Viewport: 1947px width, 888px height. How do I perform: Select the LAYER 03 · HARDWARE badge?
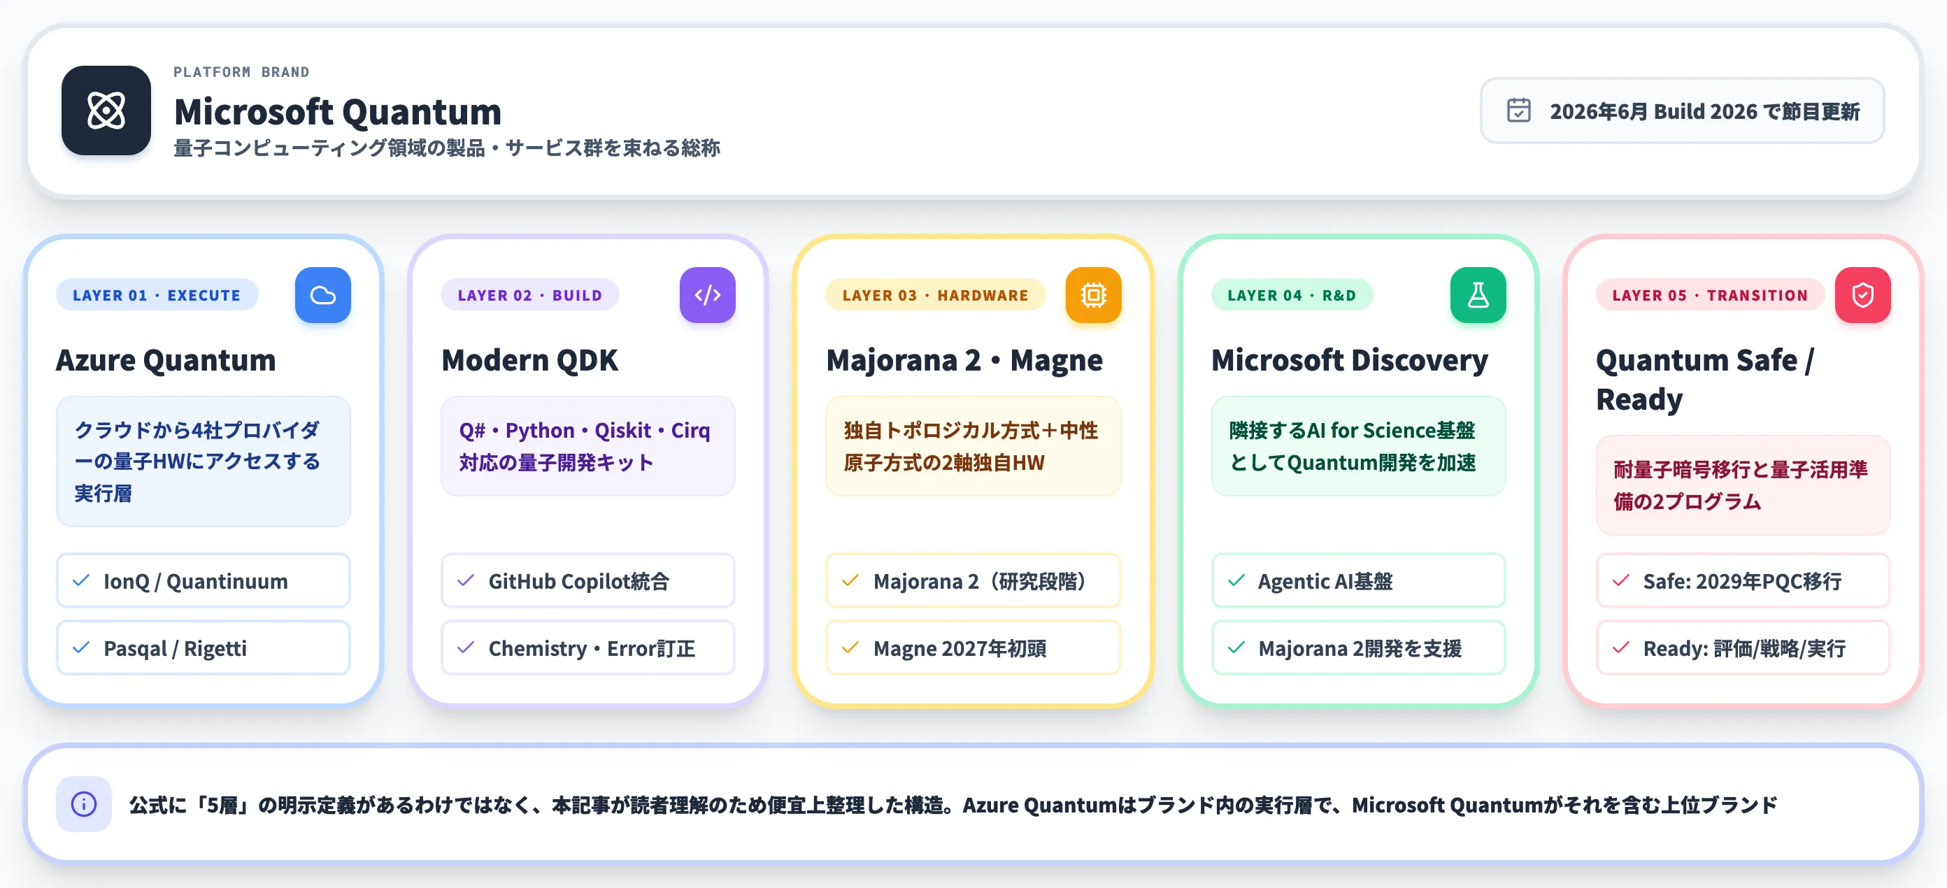point(936,295)
